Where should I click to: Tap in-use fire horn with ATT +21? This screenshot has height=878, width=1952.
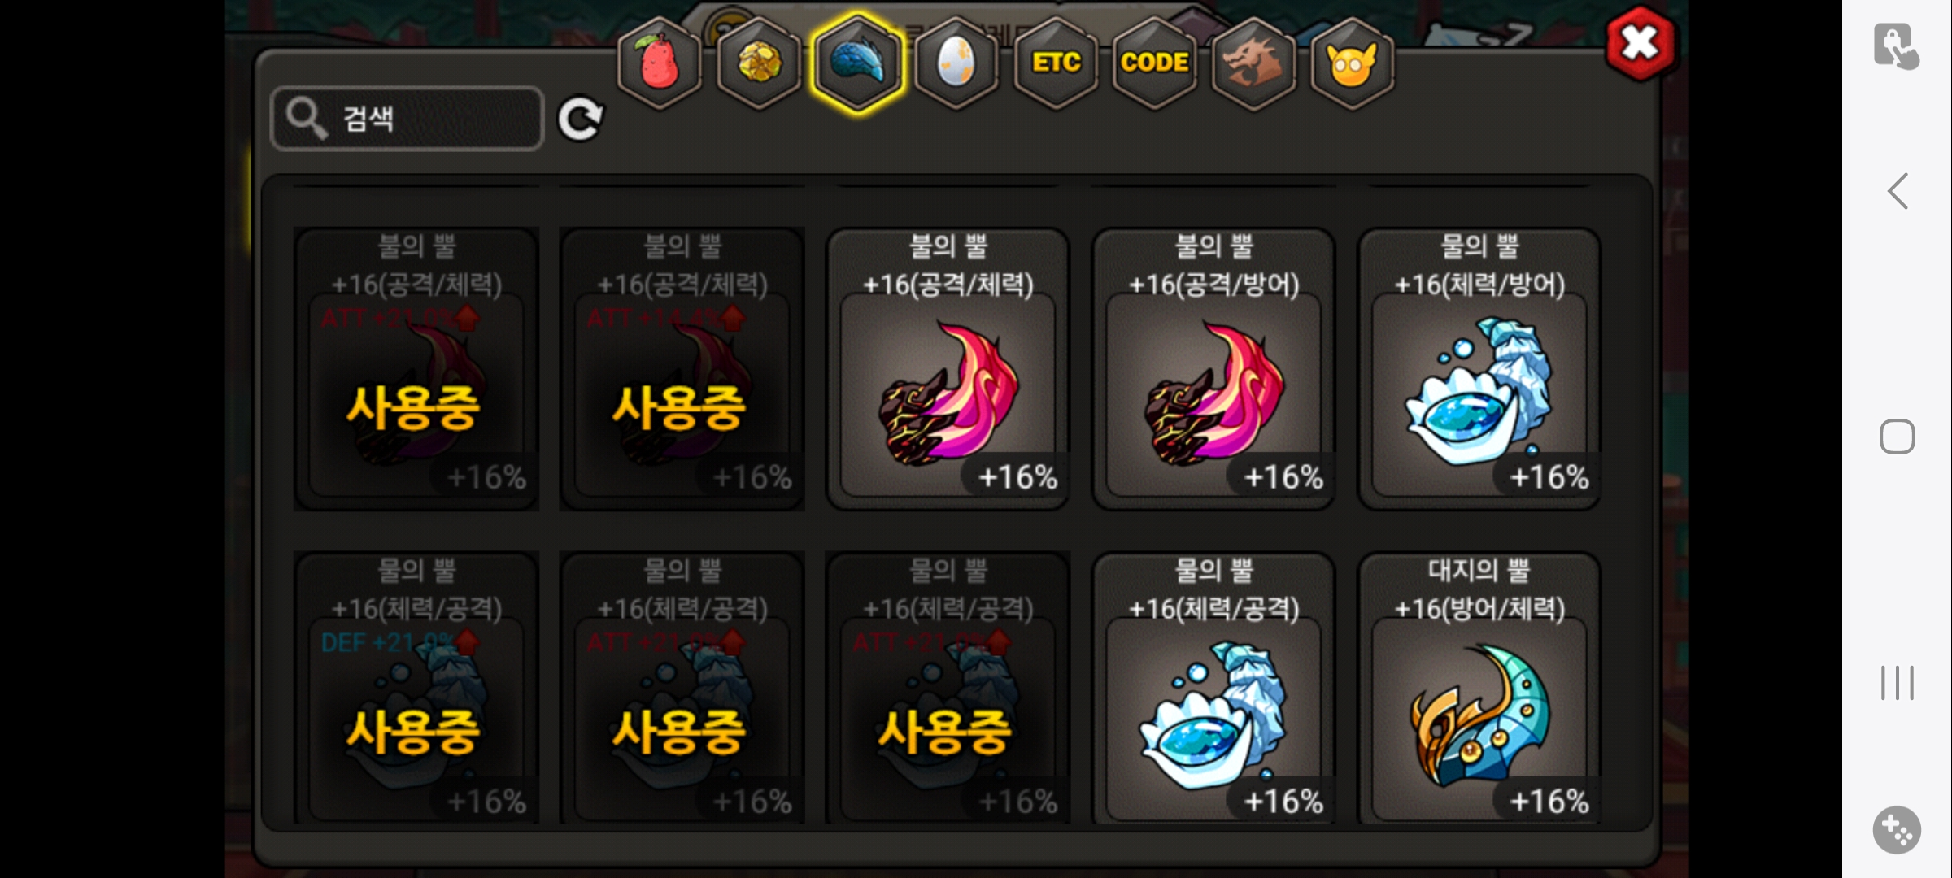416,369
